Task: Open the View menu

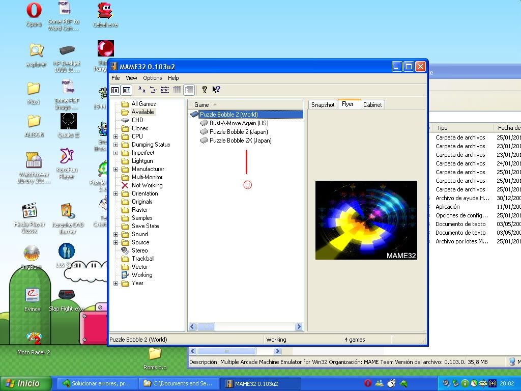Action: [131, 78]
